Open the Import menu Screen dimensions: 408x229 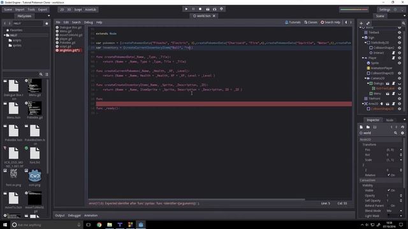pyautogui.click(x=20, y=10)
